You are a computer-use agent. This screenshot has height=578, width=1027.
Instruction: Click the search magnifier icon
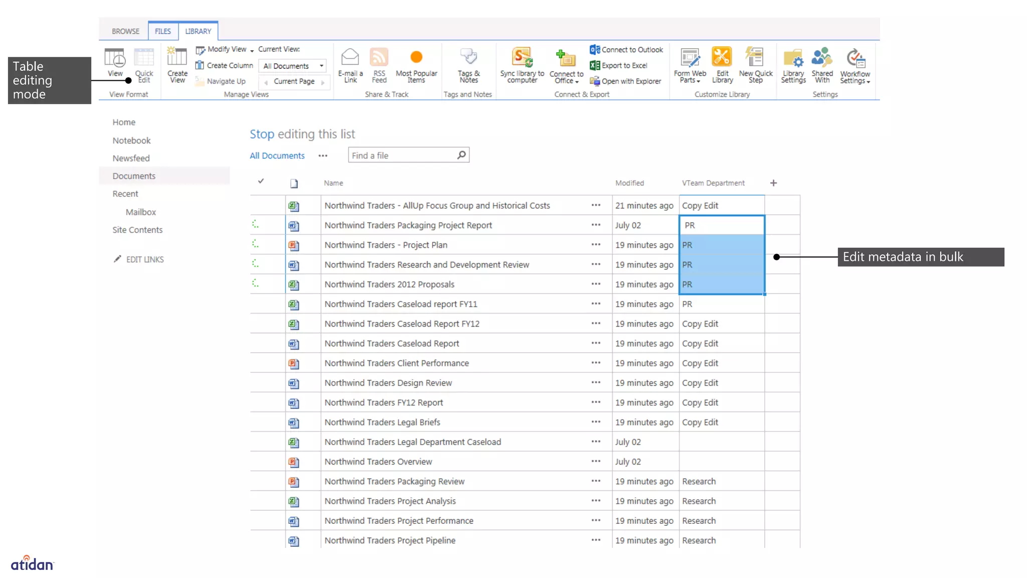[461, 155]
